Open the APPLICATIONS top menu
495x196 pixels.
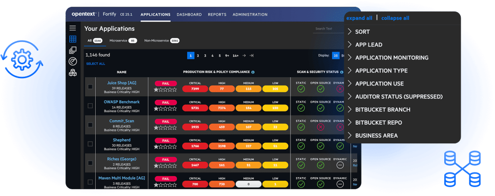pos(155,14)
